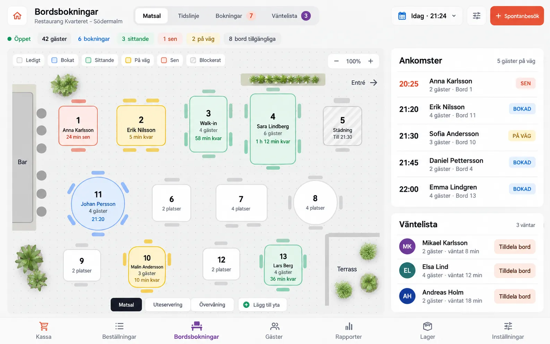Toggle the Sittande legend checkbox

tap(88, 60)
